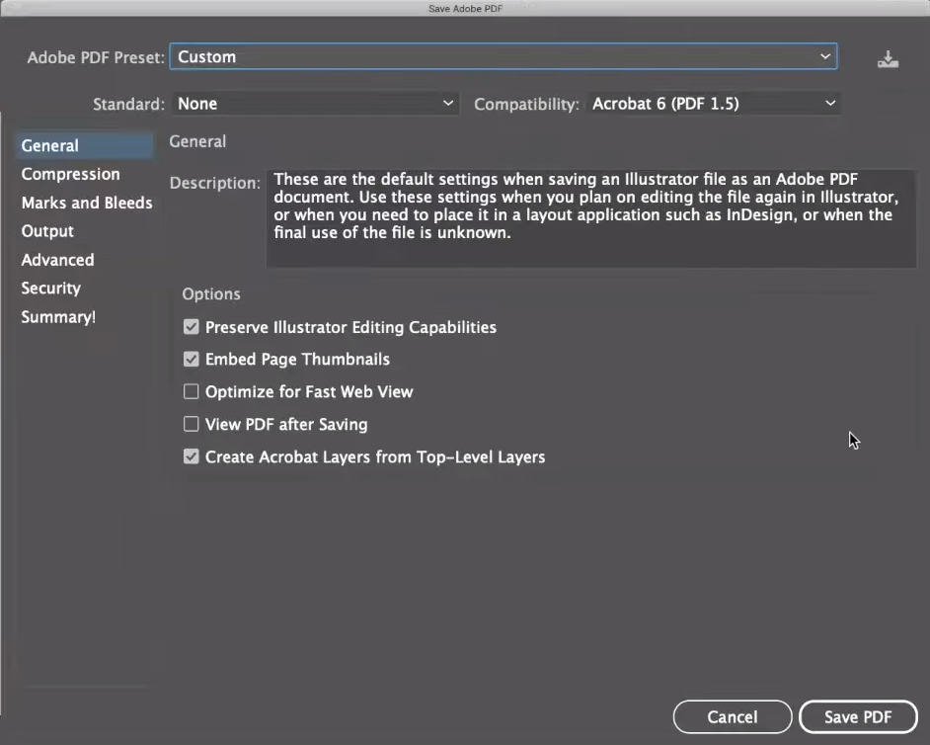The height and width of the screenshot is (745, 930).
Task: Click the Options group heading
Action: pos(211,293)
